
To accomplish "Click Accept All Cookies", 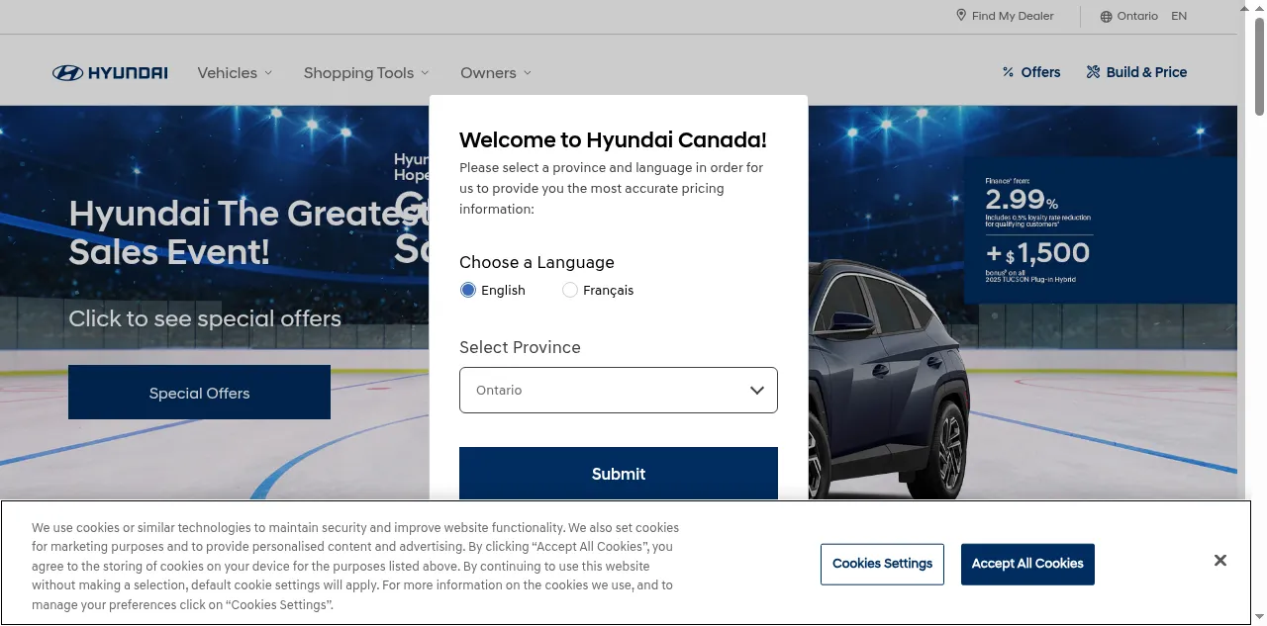I will pyautogui.click(x=1027, y=564).
